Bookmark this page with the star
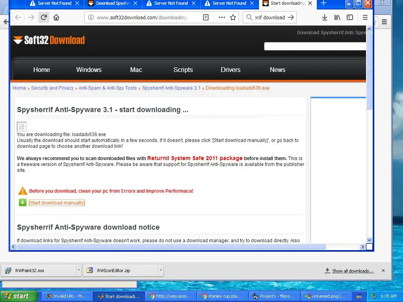This screenshot has height=302, width=403. point(233,17)
